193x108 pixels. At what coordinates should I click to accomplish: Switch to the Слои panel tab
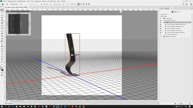162,8
